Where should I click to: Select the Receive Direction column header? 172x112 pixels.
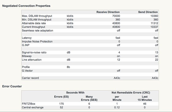(108, 12)
